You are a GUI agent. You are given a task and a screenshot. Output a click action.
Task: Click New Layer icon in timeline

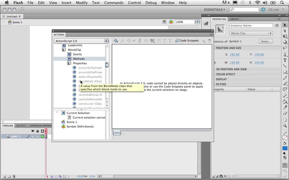(x=5, y=176)
